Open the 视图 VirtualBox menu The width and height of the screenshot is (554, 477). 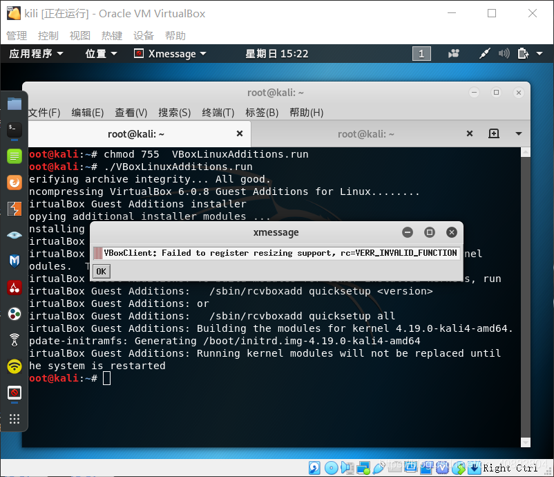coord(80,35)
